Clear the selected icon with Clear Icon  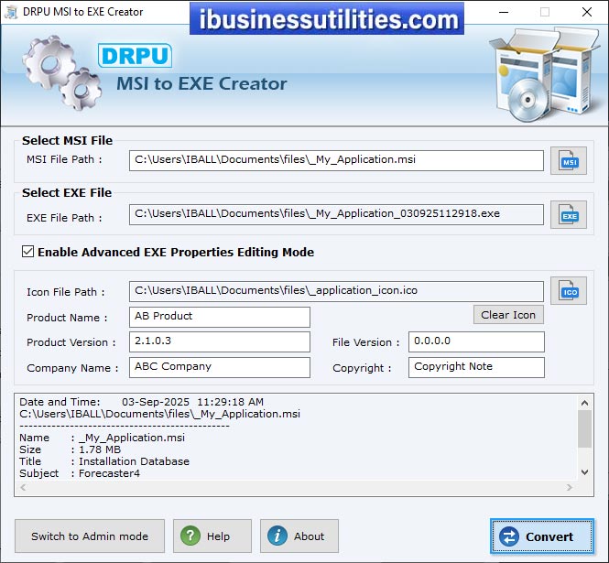(508, 315)
